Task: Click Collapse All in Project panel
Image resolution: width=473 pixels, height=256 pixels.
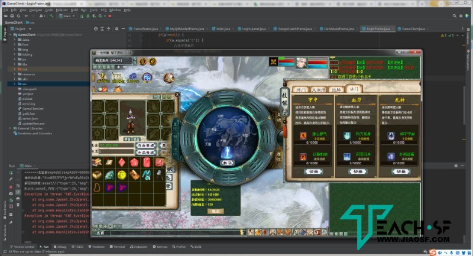Action: pos(109,29)
